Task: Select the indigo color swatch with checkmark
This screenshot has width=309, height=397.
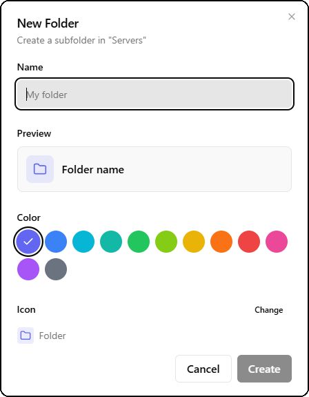Action: (28, 242)
